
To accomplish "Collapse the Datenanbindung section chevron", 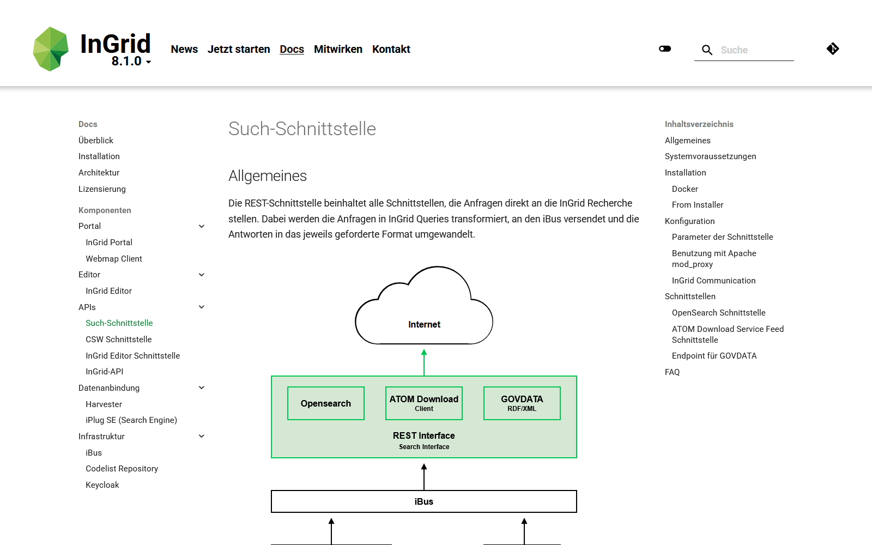I will (202, 388).
